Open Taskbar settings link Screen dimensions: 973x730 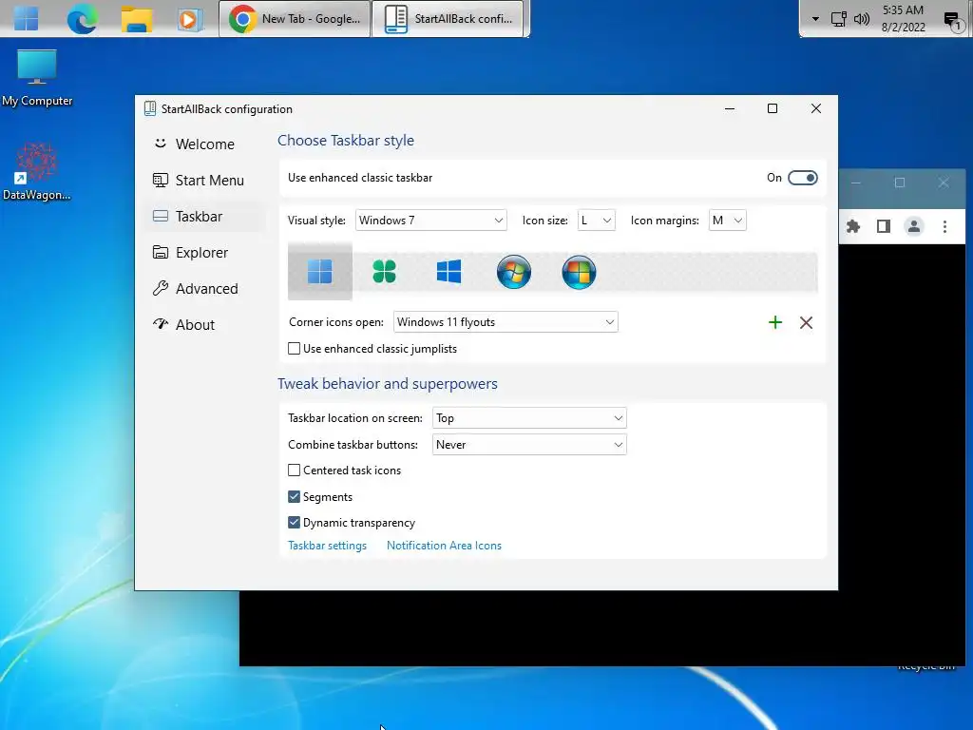327,546
